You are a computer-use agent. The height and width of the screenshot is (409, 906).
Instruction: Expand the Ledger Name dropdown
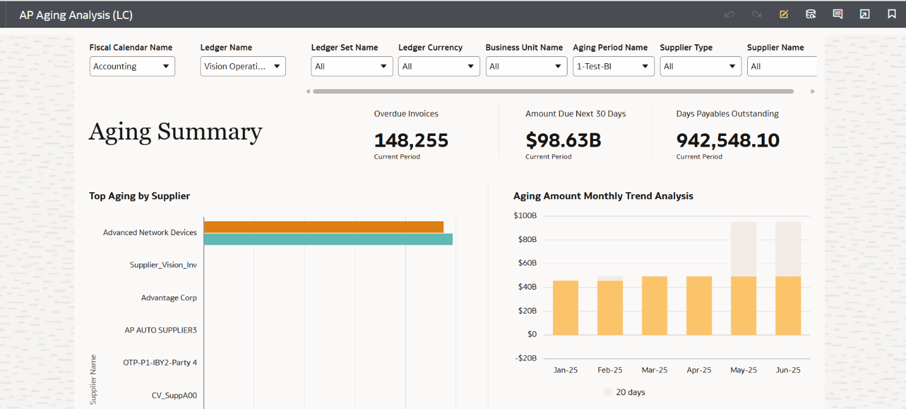tap(243, 66)
